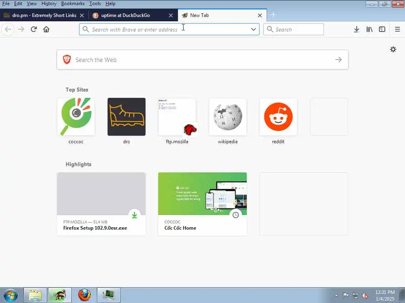This screenshot has height=303, width=405.
Task: Switch to the raccoon browser taskbar icon
Action: tap(60, 295)
